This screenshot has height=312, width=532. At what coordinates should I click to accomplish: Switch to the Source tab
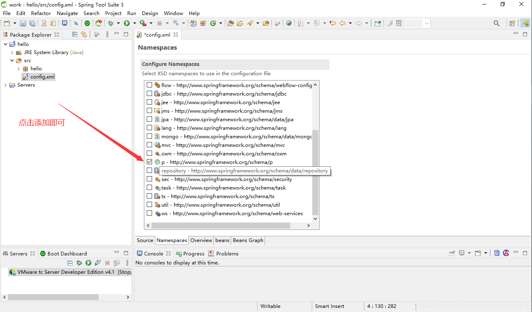point(145,240)
